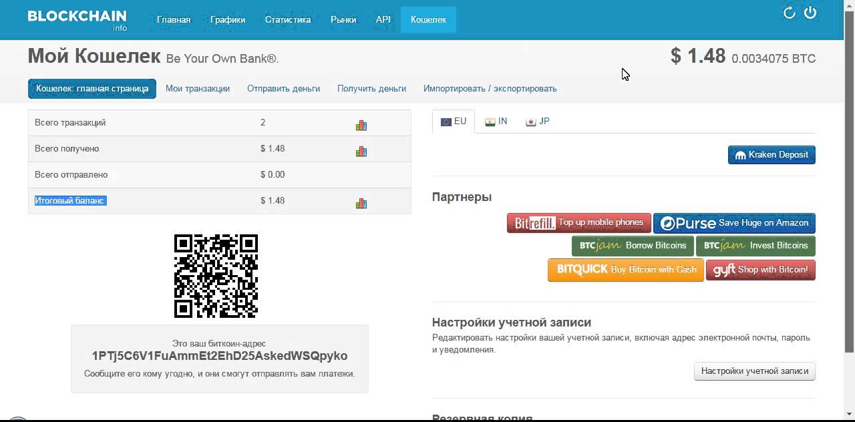Click the $ 0.00 sent value
The height and width of the screenshot is (422, 855).
(x=273, y=174)
